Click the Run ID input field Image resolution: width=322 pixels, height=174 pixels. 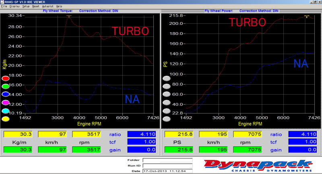pos(167,166)
